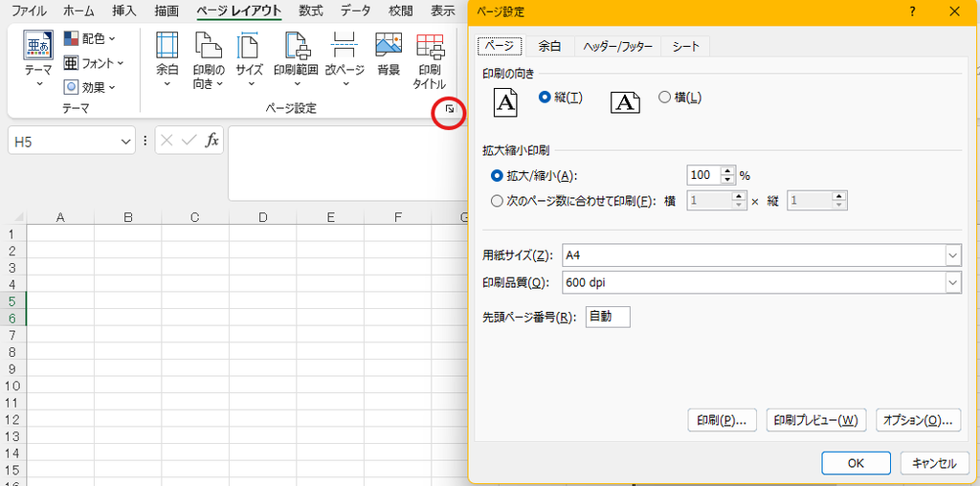
Task: Close the ページ設定 dialog
Action: [x=954, y=11]
